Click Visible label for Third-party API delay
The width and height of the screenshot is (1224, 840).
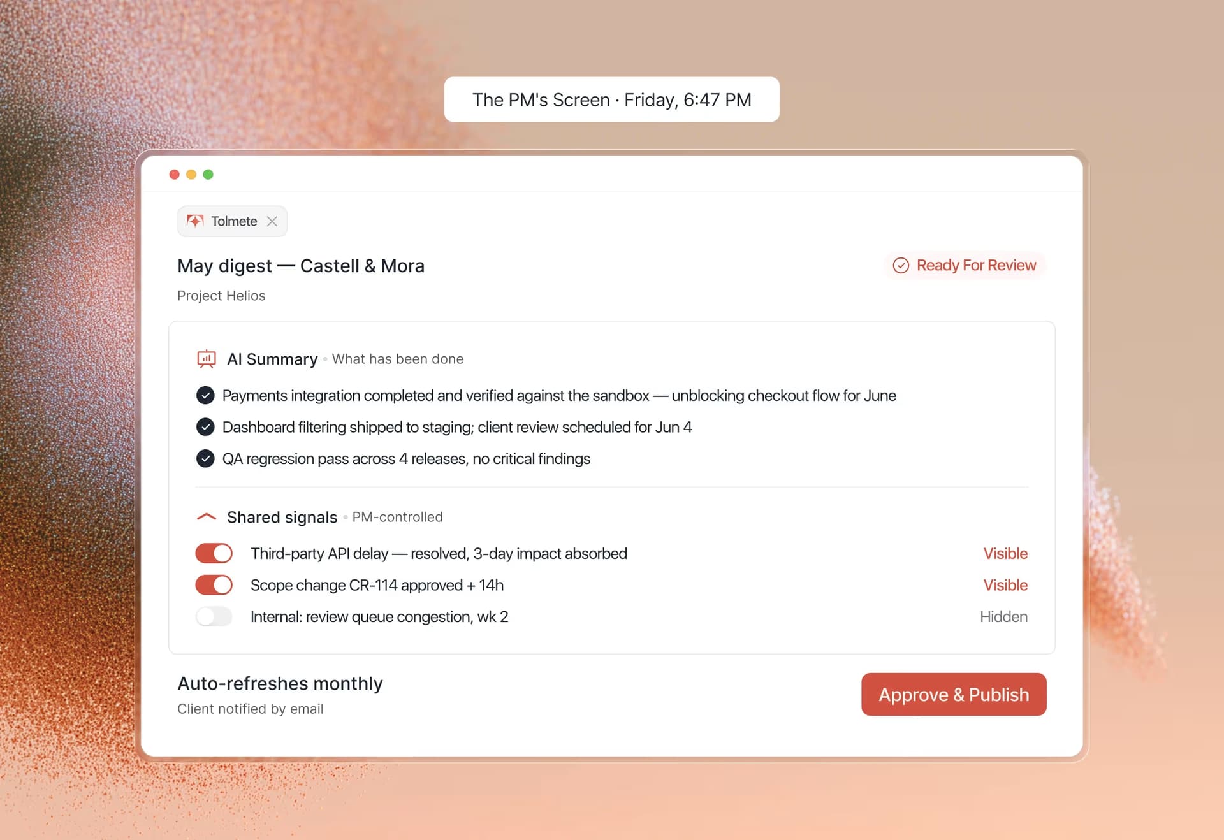click(x=1005, y=553)
